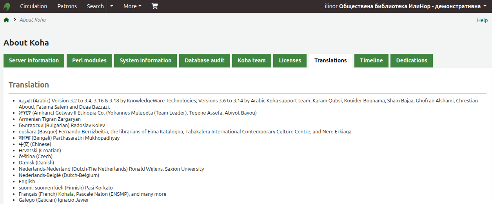Image resolution: width=492 pixels, height=204 pixels.
Task: Switch to the Dedications tab
Action: (412, 60)
